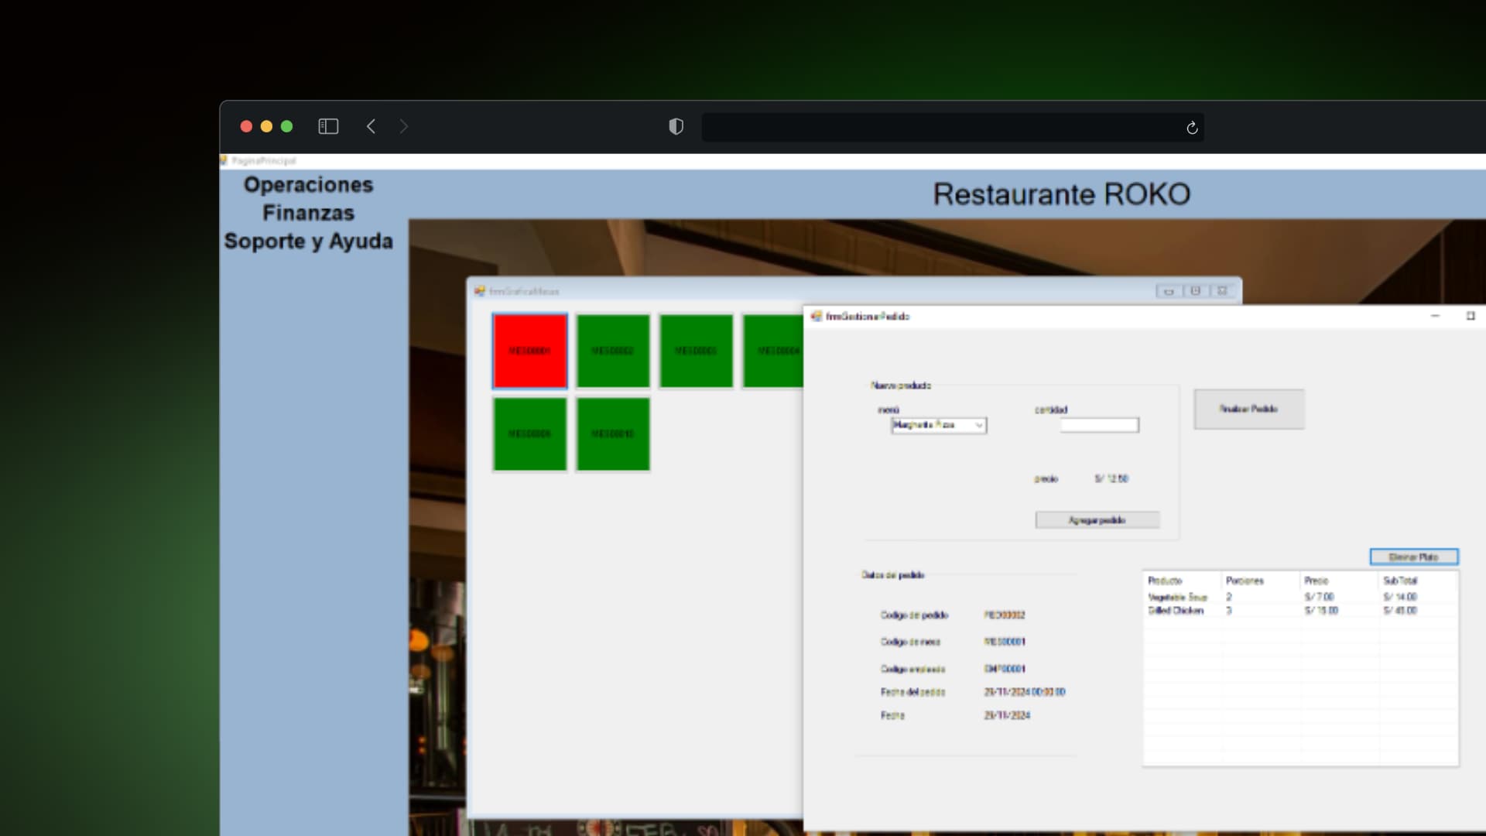
Task: Open the privacy shield icon
Action: [676, 126]
